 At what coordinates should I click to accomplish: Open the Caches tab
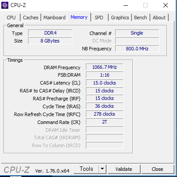pyautogui.click(x=31, y=18)
